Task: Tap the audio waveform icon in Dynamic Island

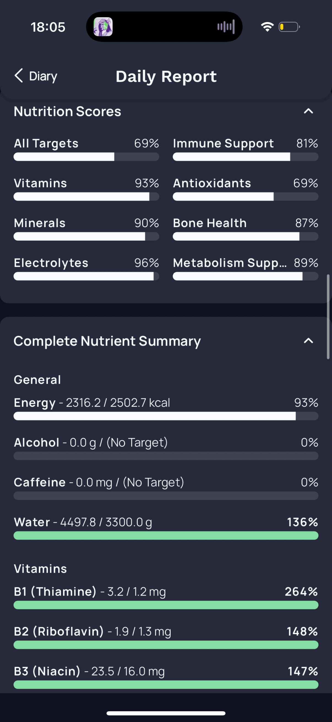Action: tap(226, 27)
